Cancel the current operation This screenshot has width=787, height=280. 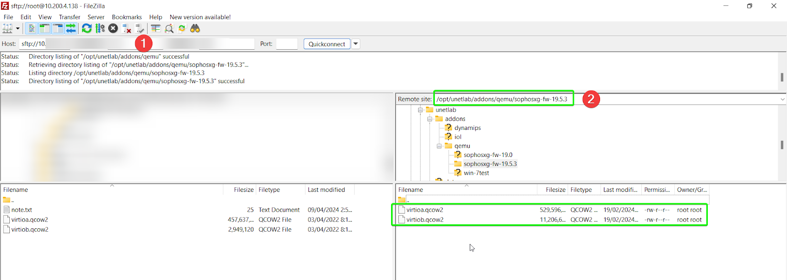click(113, 29)
